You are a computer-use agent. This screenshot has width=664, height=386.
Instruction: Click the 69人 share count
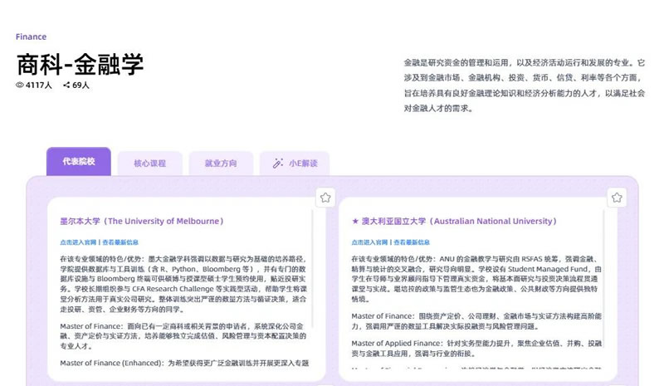coord(81,86)
